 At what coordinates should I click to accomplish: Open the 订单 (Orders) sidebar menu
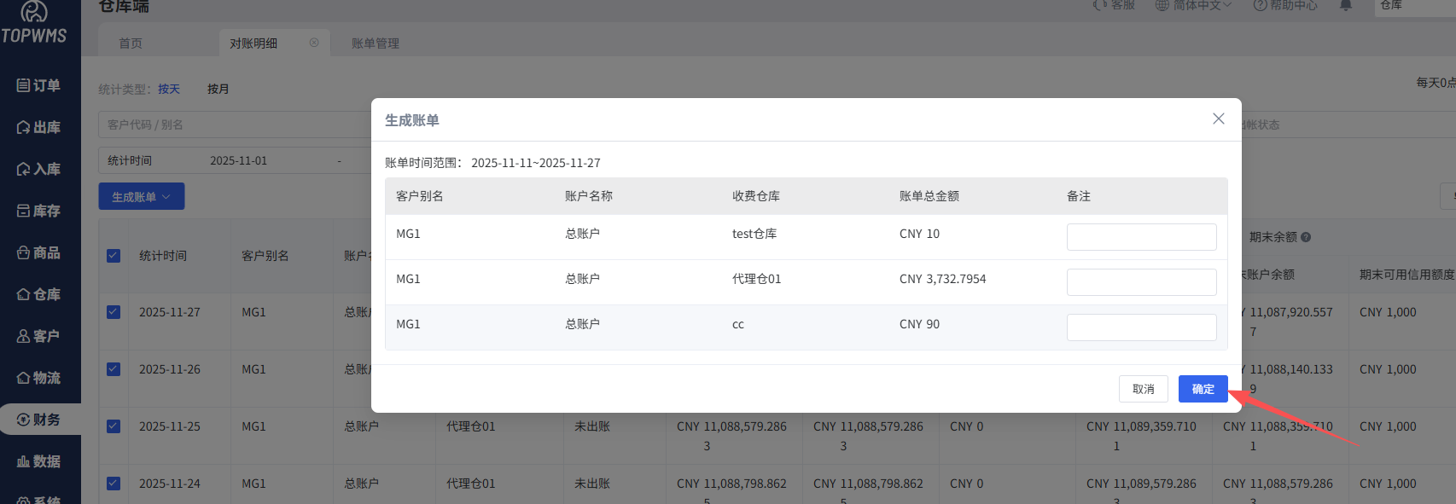pos(39,85)
